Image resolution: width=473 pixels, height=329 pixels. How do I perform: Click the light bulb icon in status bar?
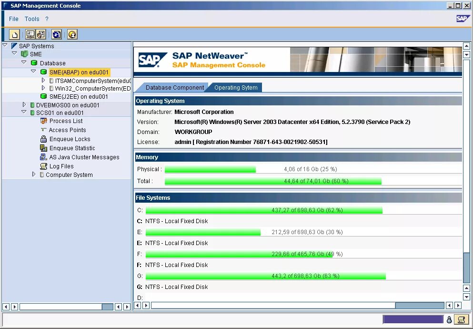click(x=449, y=319)
